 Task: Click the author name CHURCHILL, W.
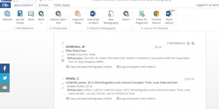pyautogui.click(x=75, y=47)
